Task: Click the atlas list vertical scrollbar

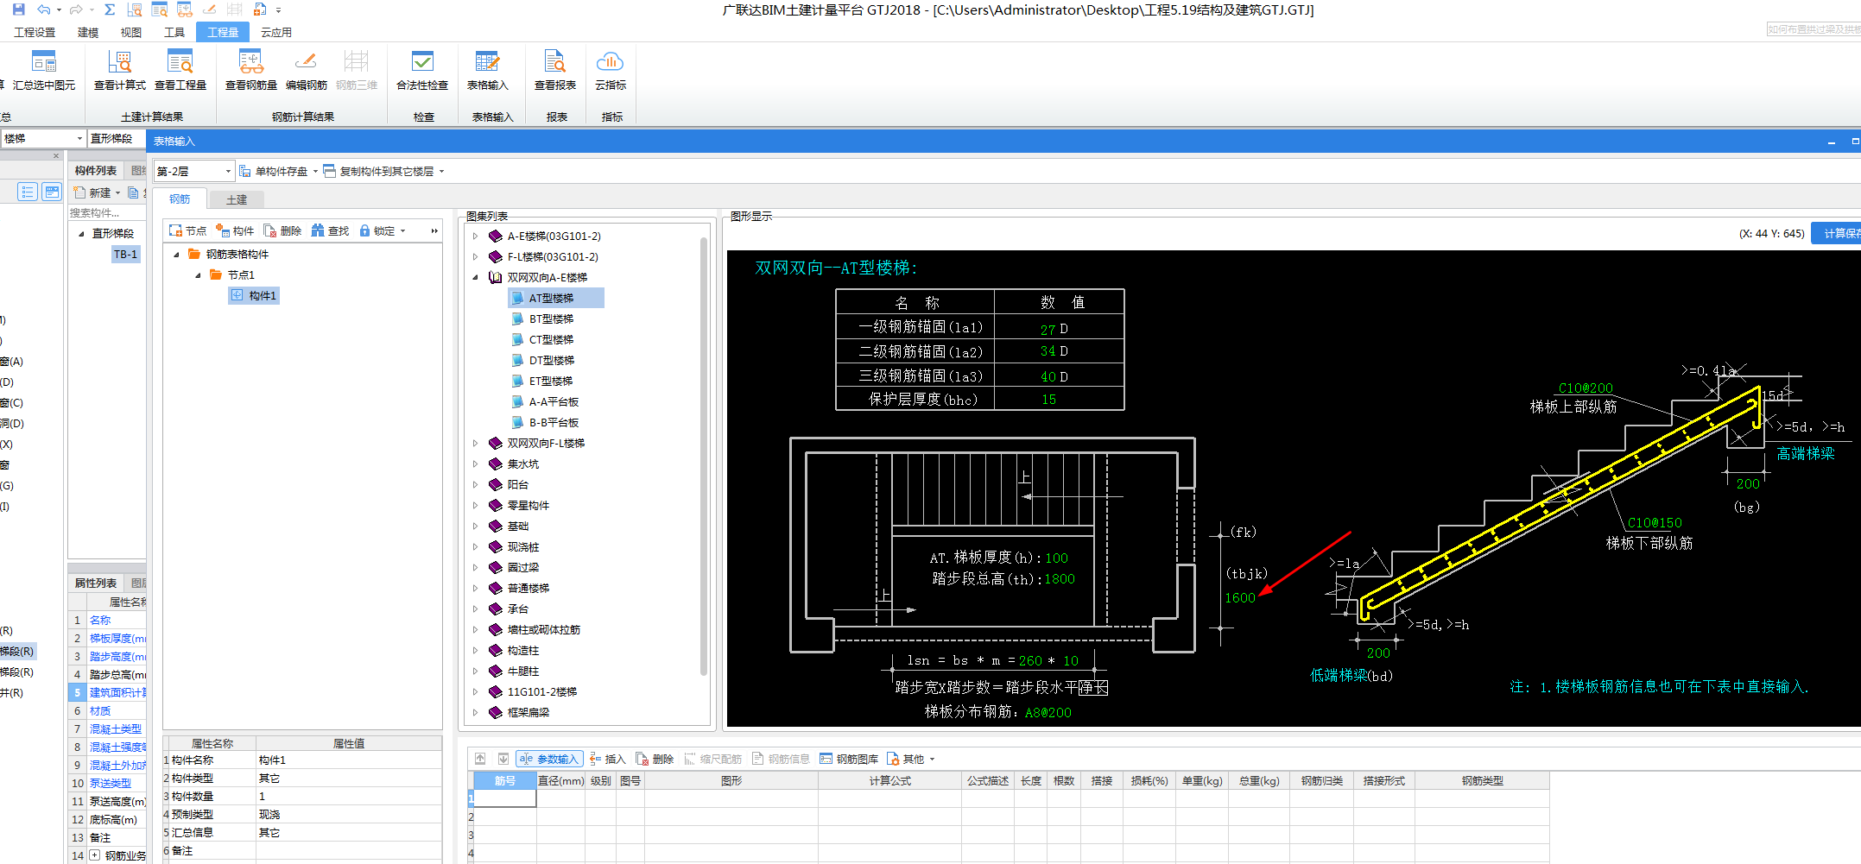Action: click(x=703, y=457)
